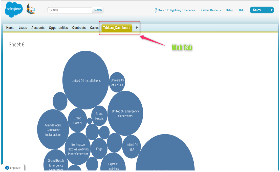Open the Kadhar Basha user menu

[x=211, y=10]
